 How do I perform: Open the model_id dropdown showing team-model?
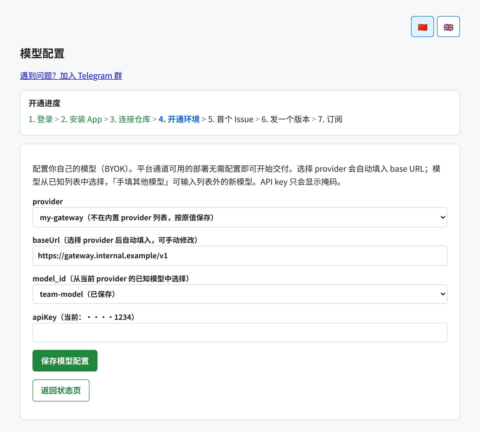(240, 294)
